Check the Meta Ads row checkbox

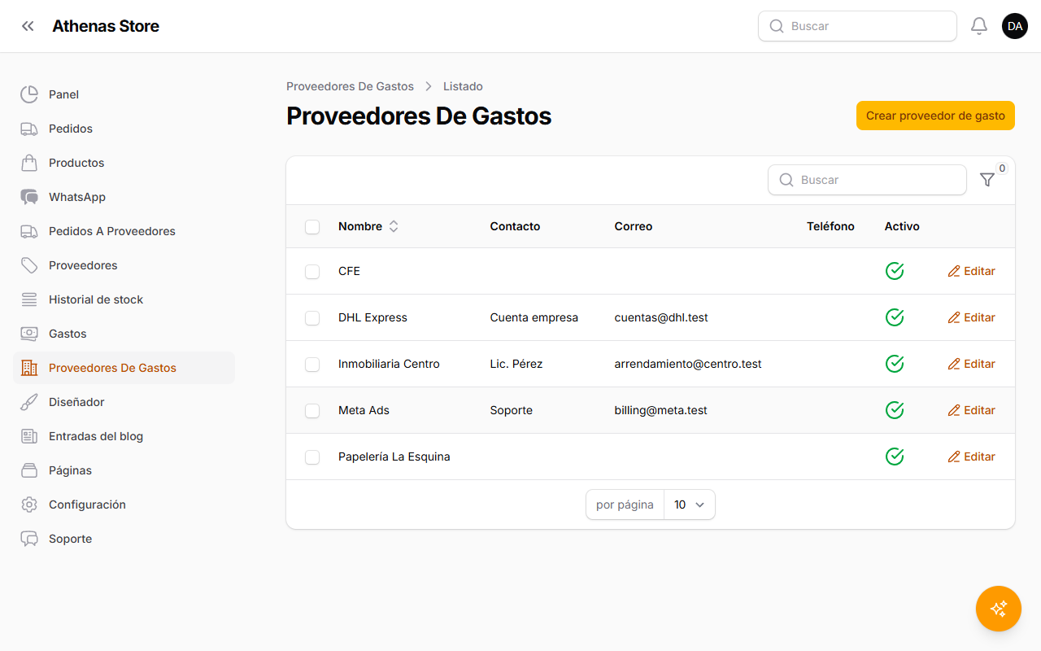click(312, 410)
